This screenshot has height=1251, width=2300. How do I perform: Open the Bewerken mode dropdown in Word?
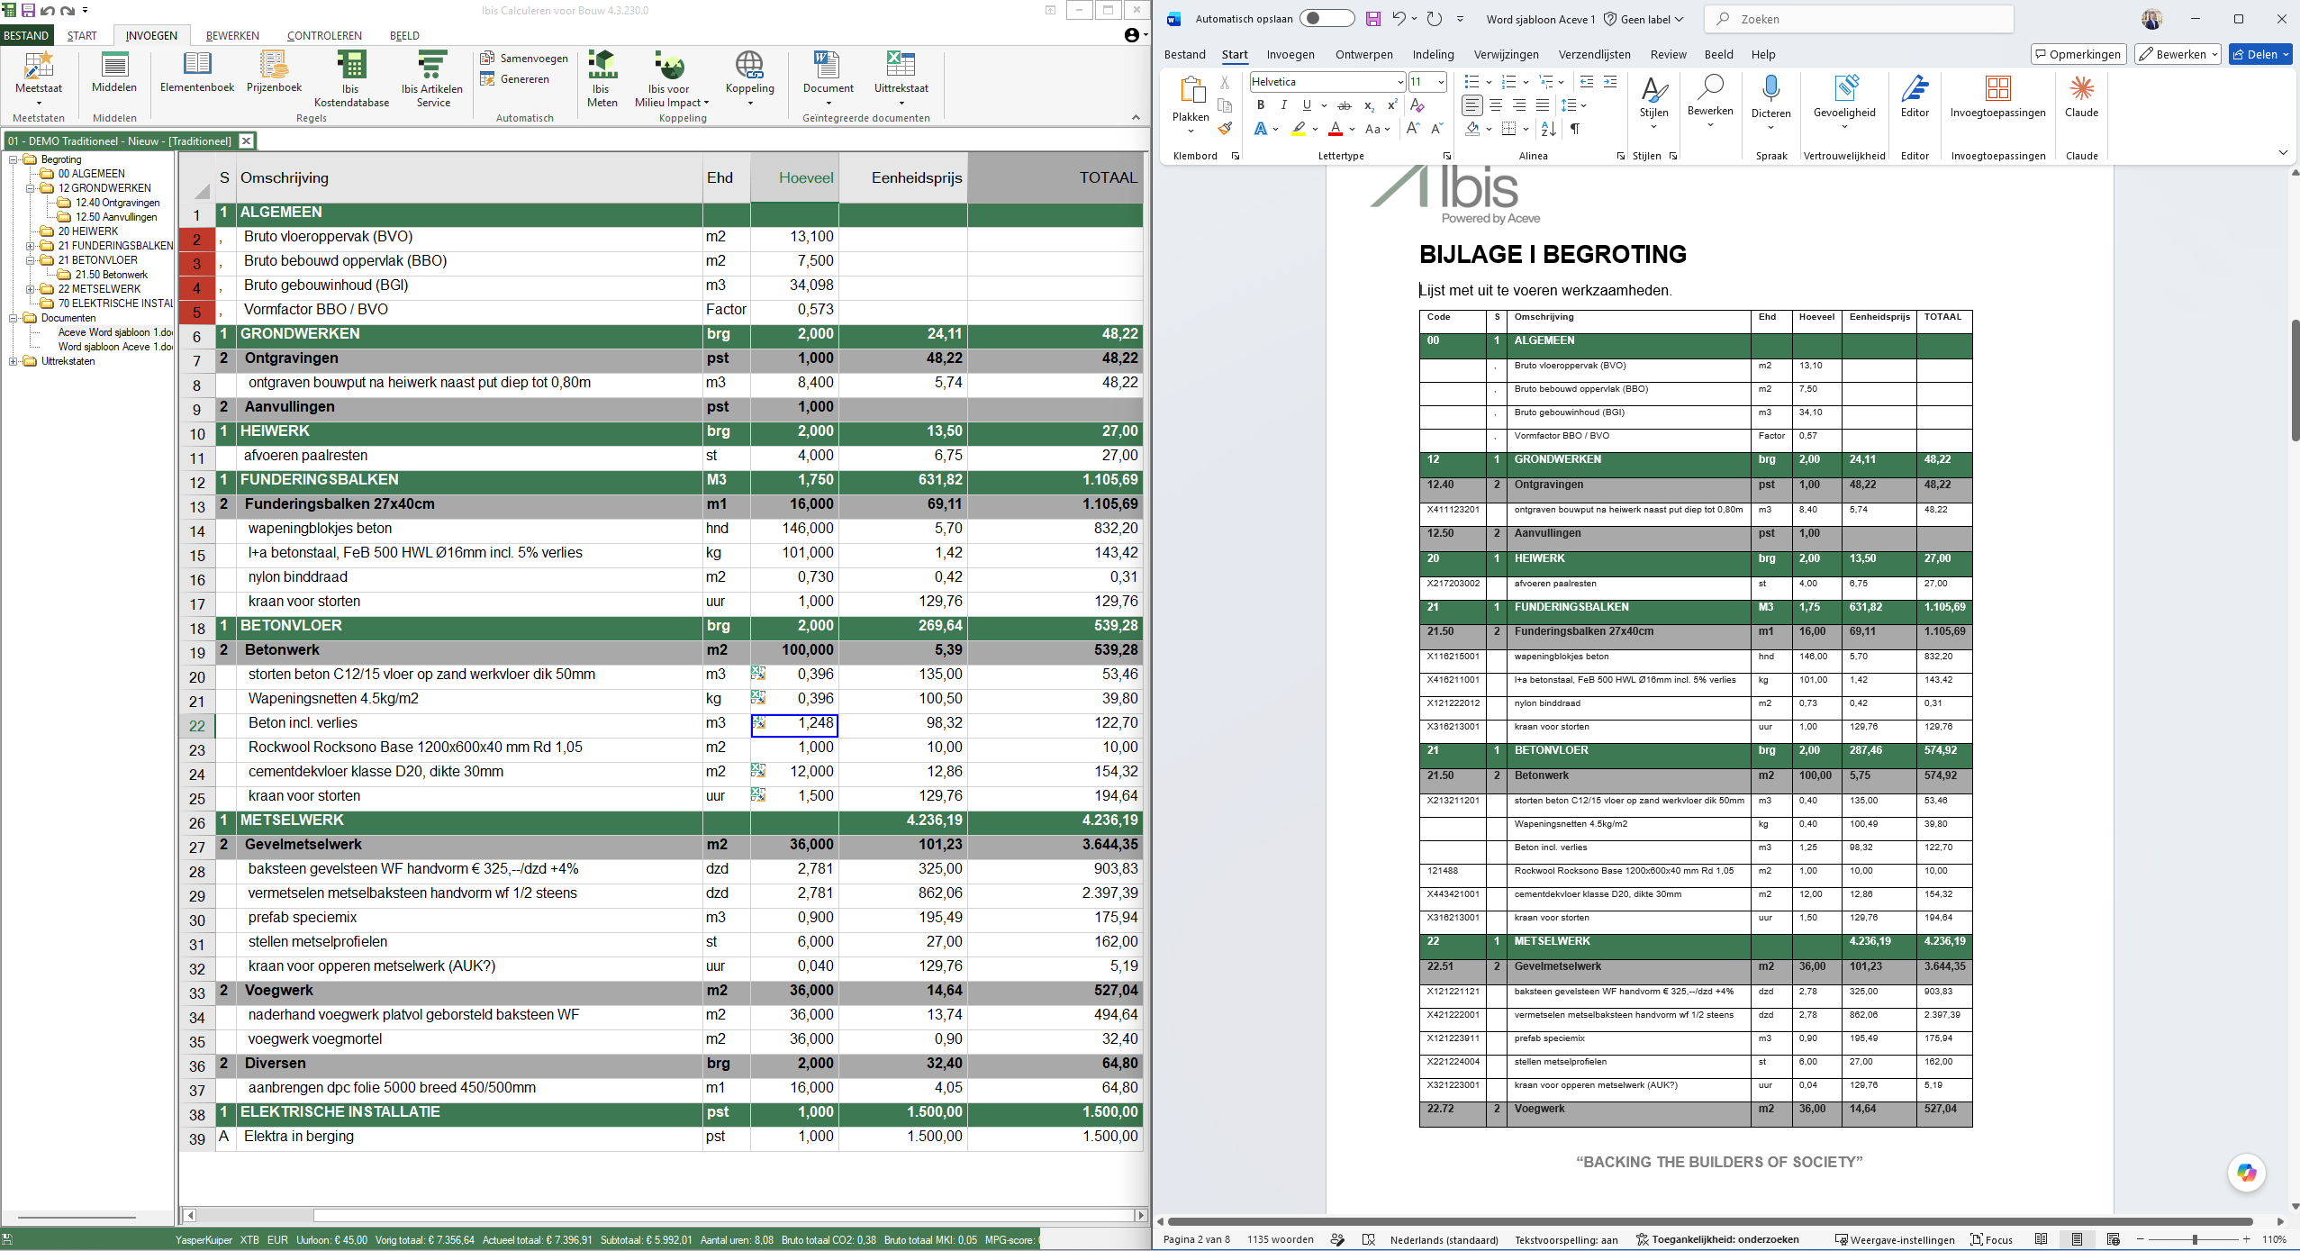(2177, 54)
